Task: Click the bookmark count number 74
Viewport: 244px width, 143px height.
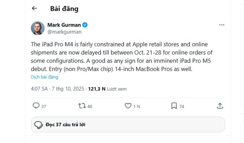Action: point(182,106)
